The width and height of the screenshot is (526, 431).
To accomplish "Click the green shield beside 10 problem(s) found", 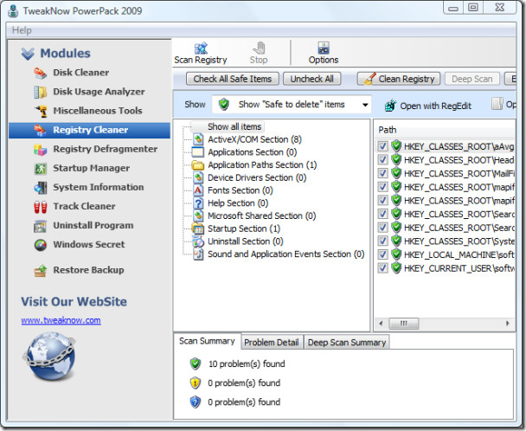I will [x=196, y=363].
